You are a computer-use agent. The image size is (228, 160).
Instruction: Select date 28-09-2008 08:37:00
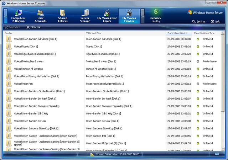click(179, 39)
